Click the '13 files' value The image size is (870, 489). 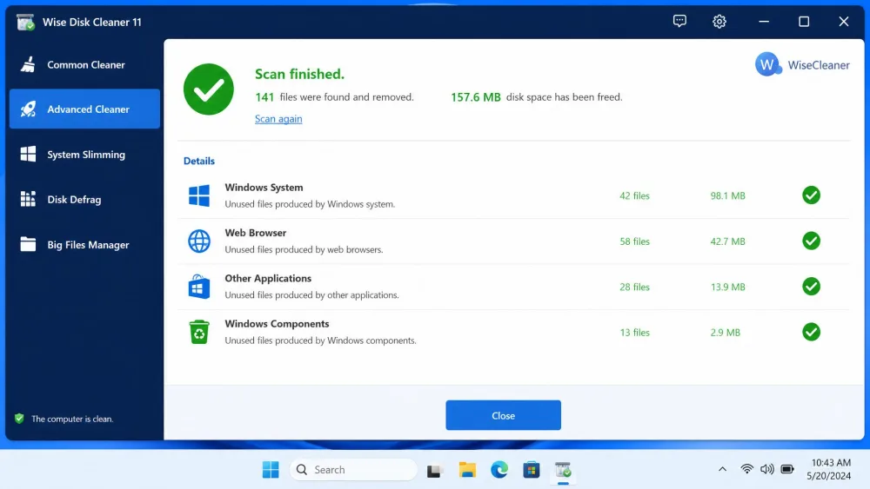[x=634, y=333]
